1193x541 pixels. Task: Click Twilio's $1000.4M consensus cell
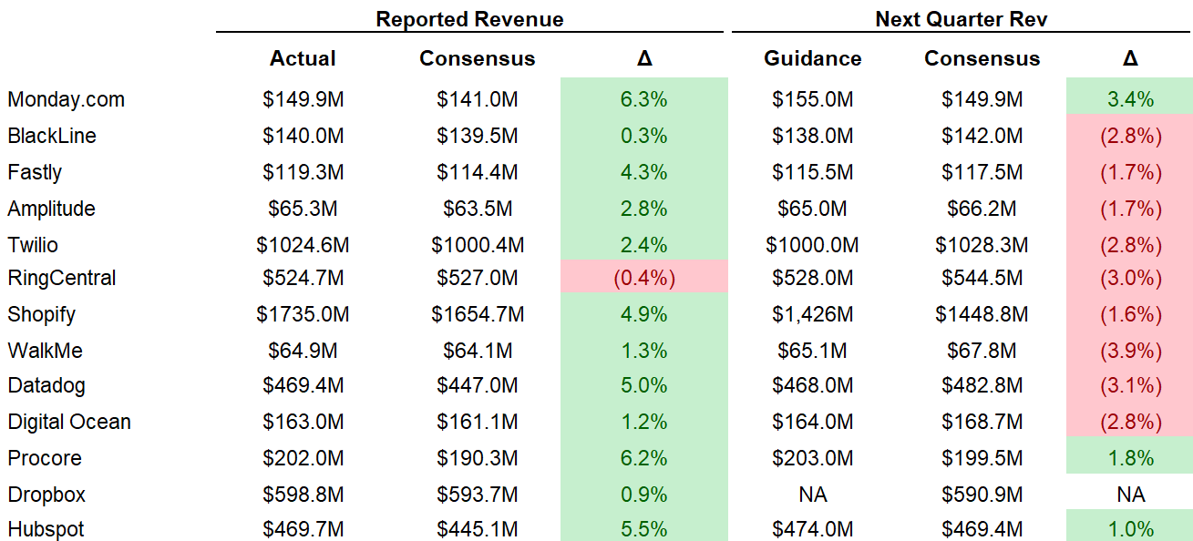point(478,245)
